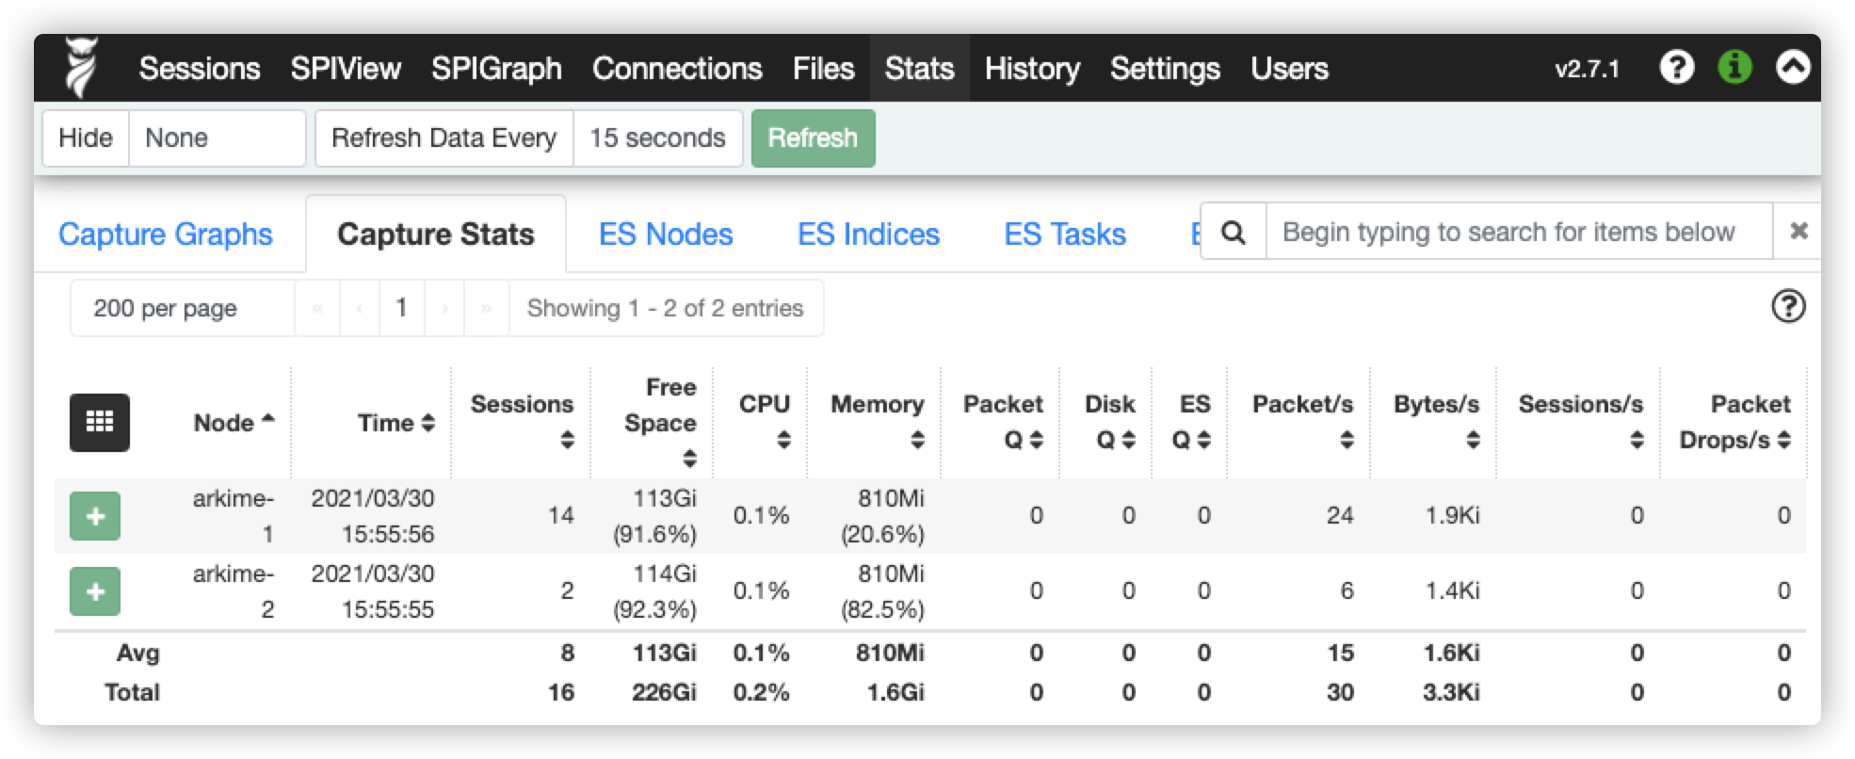Click the search magnifier icon
1855x759 pixels.
(1234, 232)
